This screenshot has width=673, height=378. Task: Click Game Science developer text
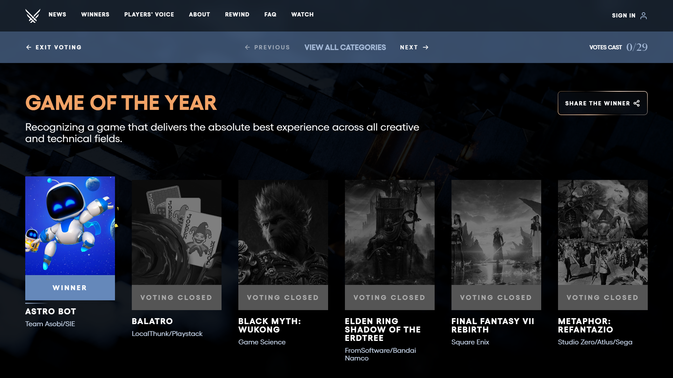click(x=262, y=342)
